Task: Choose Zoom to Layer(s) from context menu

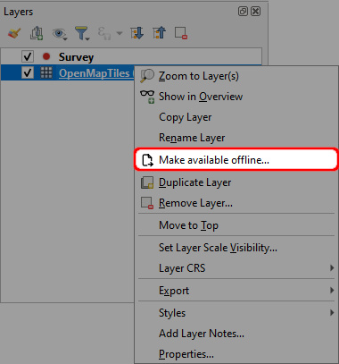Action: coord(236,76)
